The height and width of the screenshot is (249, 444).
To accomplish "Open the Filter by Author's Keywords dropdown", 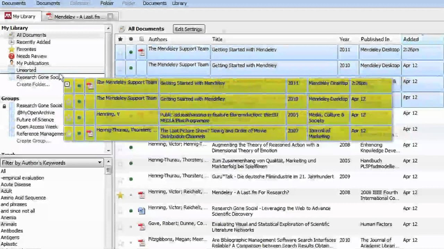I will [x=52, y=163].
